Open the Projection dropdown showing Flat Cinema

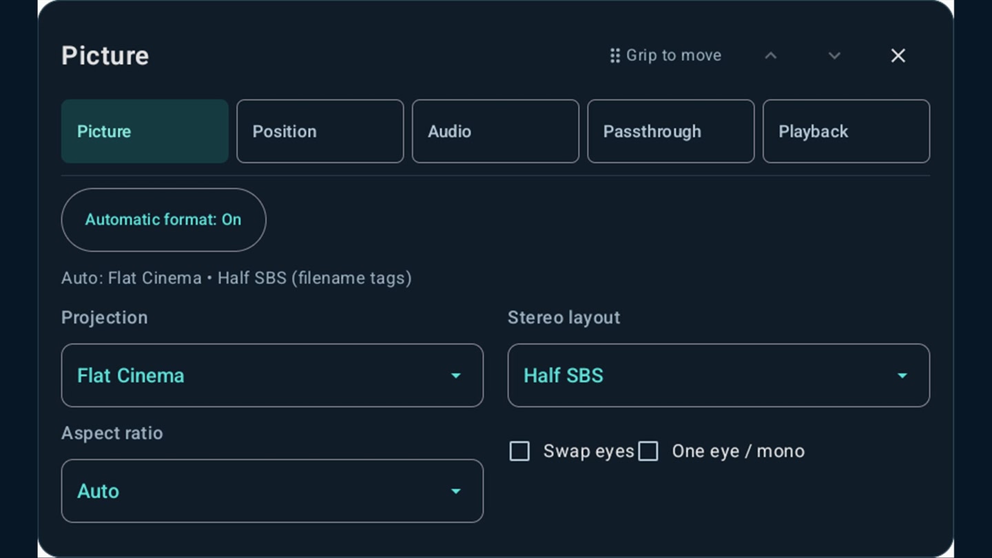point(272,375)
